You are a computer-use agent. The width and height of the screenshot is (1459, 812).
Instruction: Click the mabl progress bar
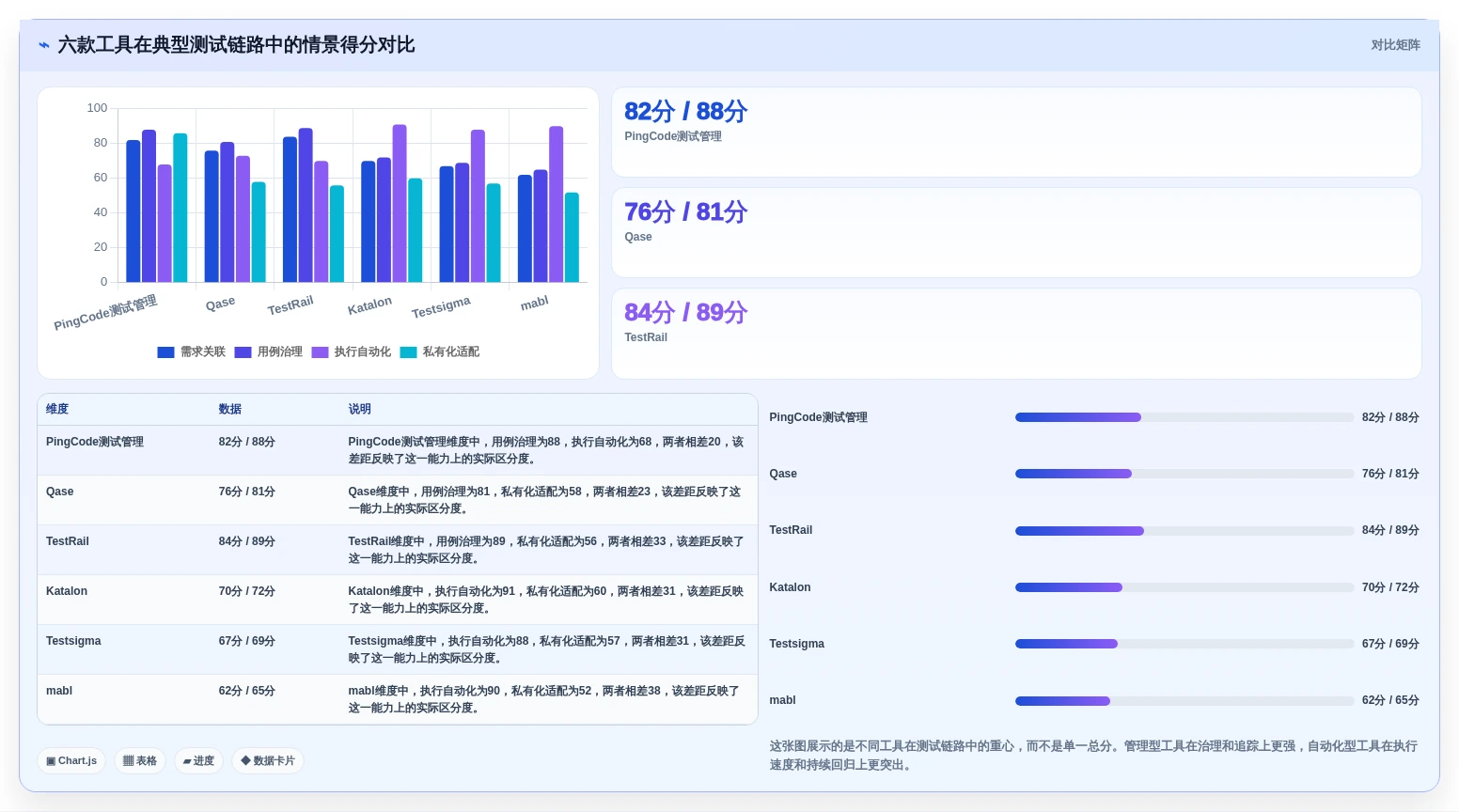pos(1184,701)
